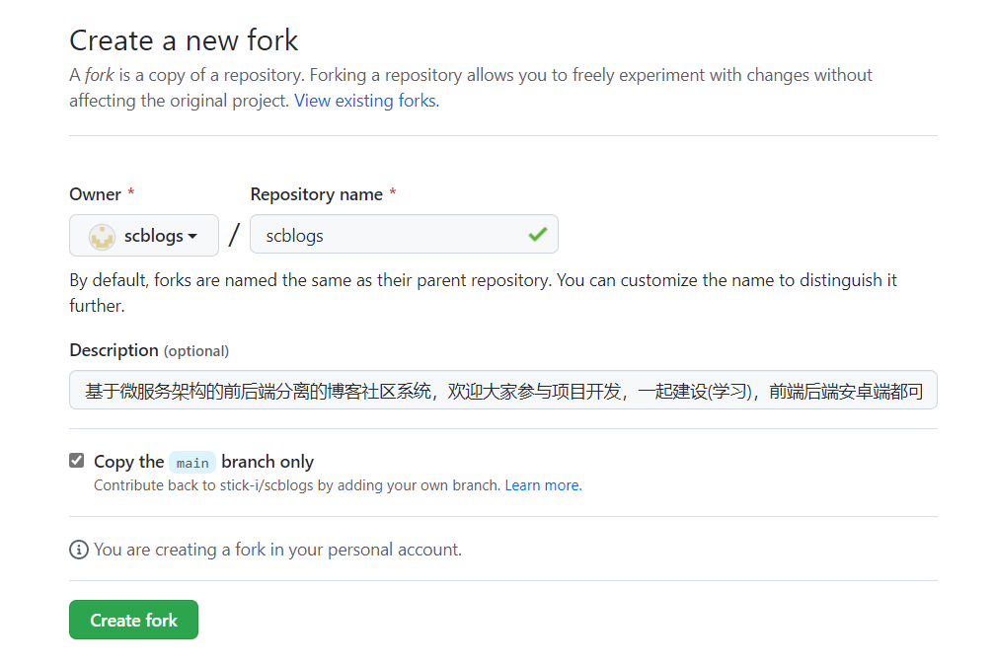The image size is (994, 664).
Task: Click the red asterisk beside Owner
Action: pos(131,194)
